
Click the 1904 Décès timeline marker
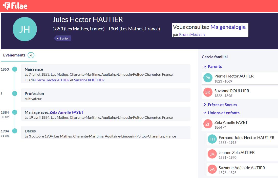pos(15,131)
